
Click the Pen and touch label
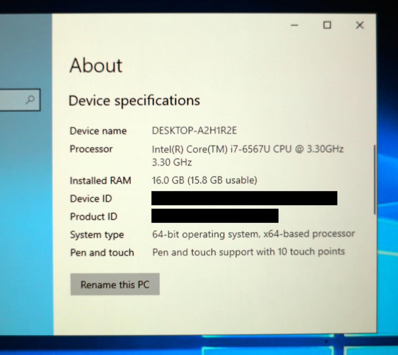[102, 252]
